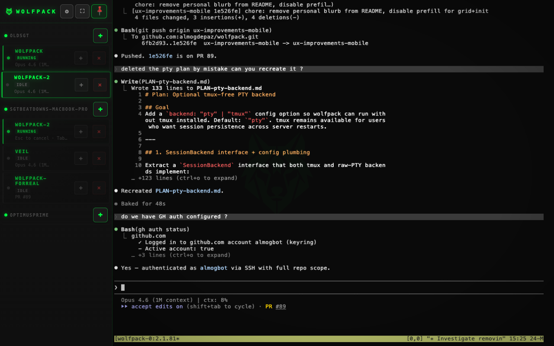The image size is (554, 346).
Task: Close the running WOLFPACK-2 session
Action: click(x=99, y=131)
